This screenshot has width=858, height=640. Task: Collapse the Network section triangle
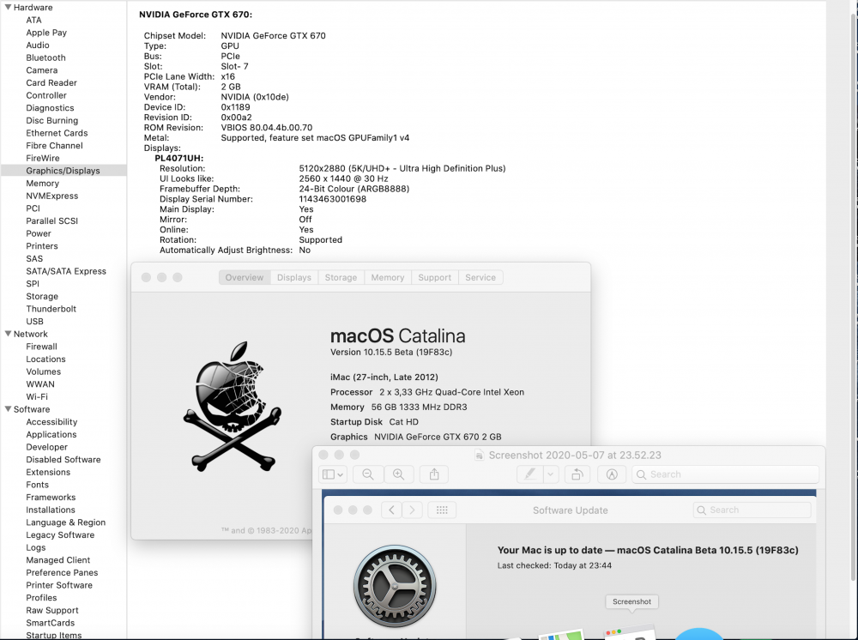tap(9, 334)
